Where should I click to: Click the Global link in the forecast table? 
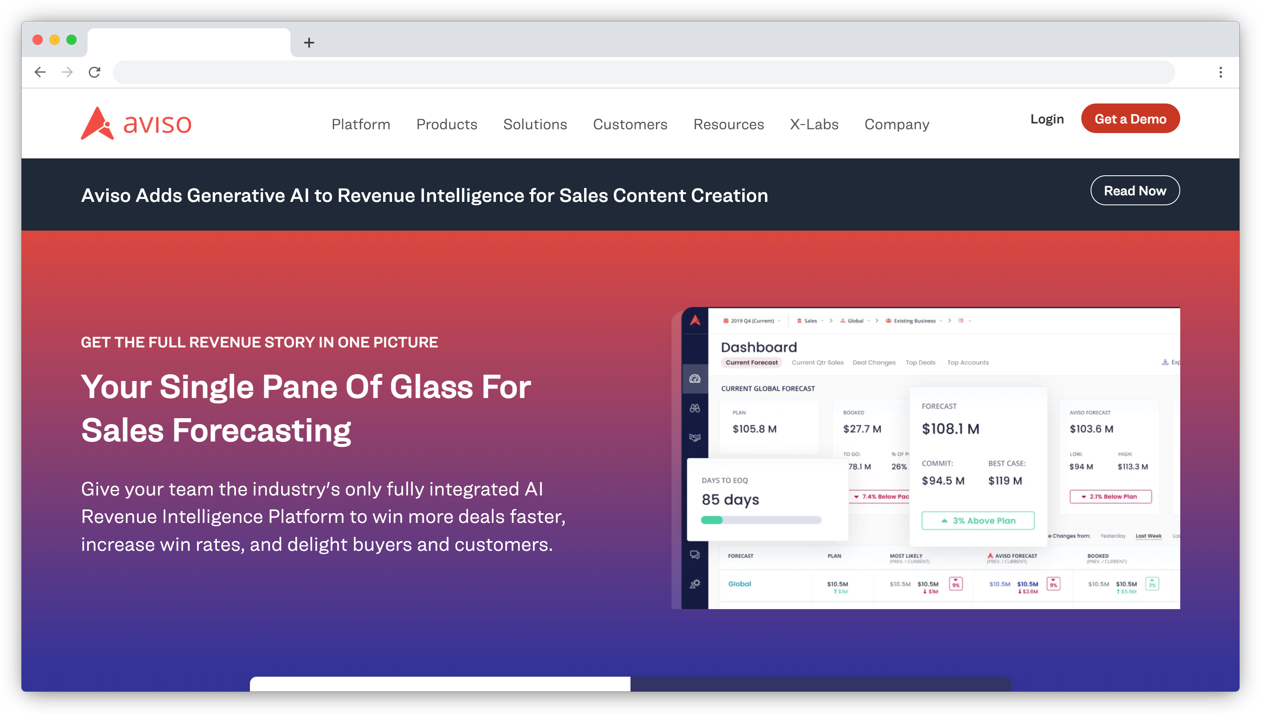[740, 584]
